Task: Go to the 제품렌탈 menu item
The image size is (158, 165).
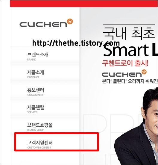Action: [45, 108]
